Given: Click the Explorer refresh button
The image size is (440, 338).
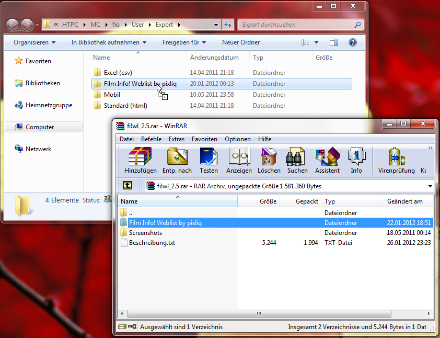Looking at the screenshot, I should coord(228,25).
